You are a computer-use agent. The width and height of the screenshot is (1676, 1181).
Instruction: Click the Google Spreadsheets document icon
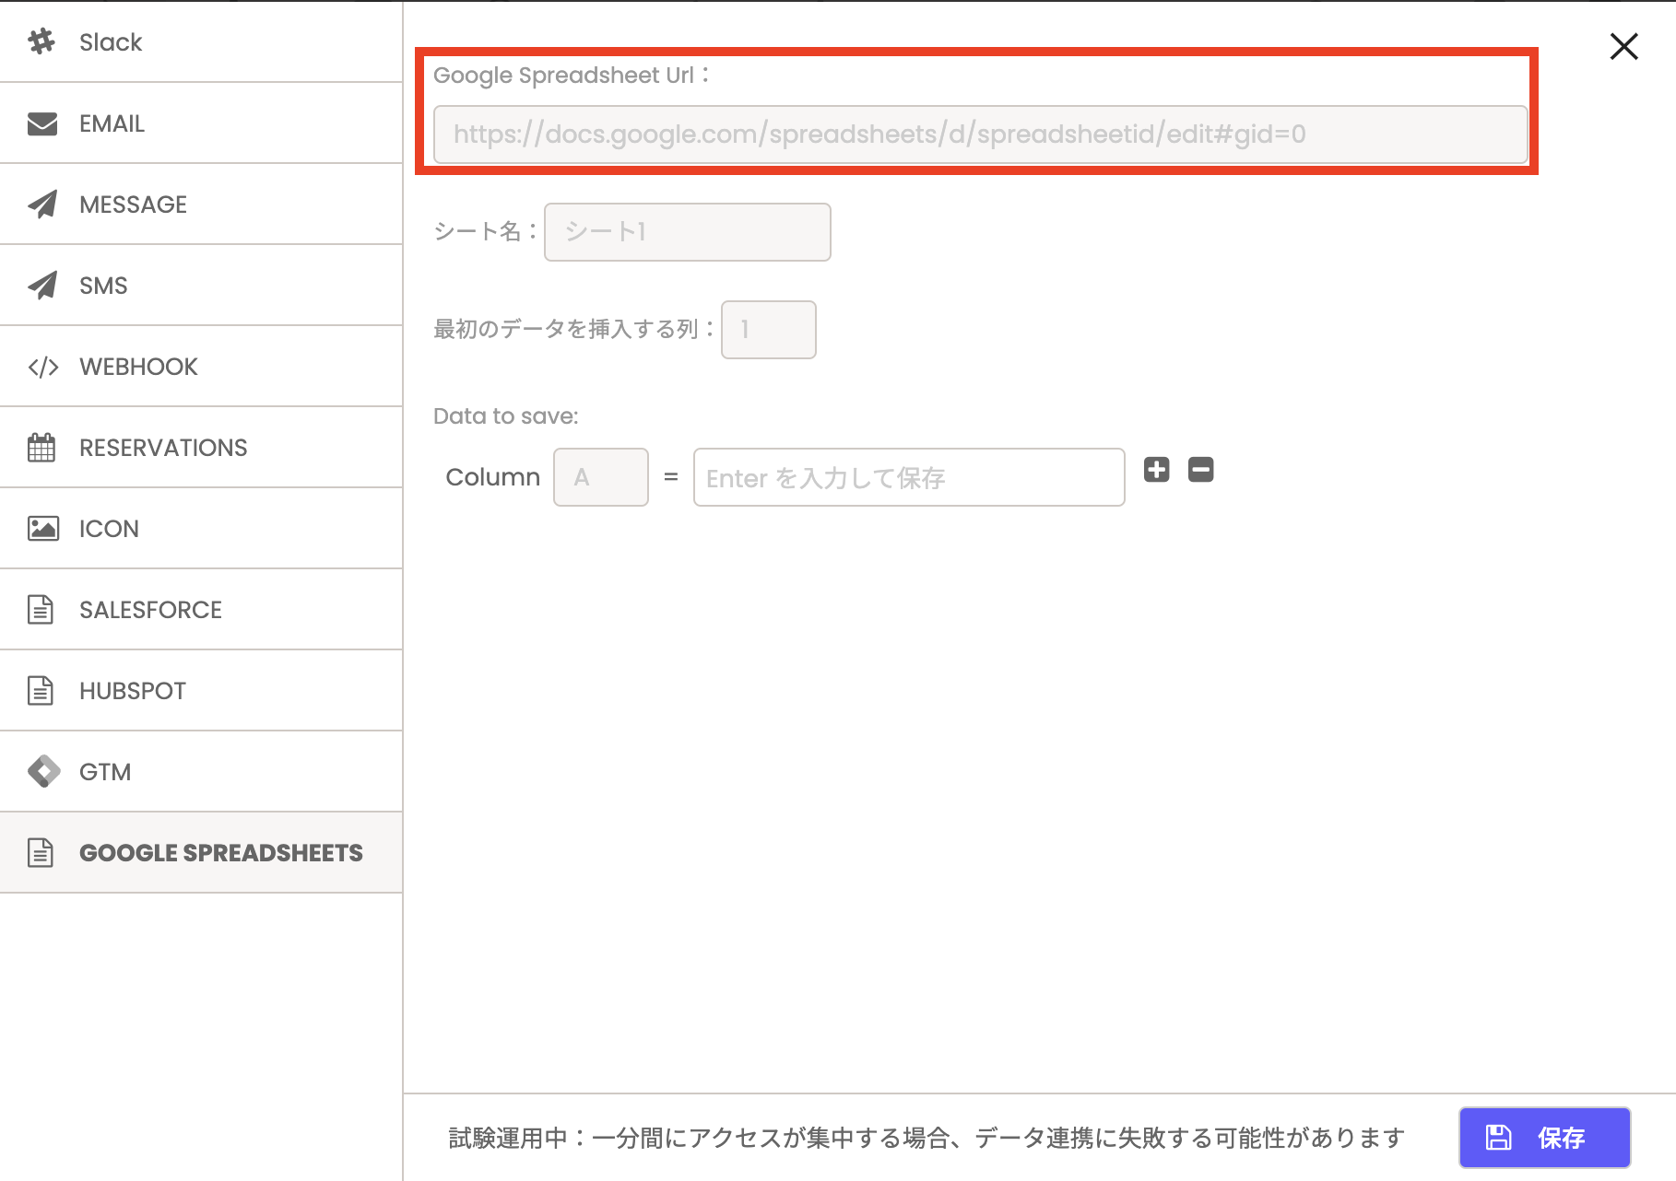(x=41, y=853)
